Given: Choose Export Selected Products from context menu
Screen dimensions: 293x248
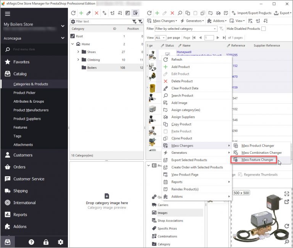Looking at the screenshot, I should pos(189,160).
